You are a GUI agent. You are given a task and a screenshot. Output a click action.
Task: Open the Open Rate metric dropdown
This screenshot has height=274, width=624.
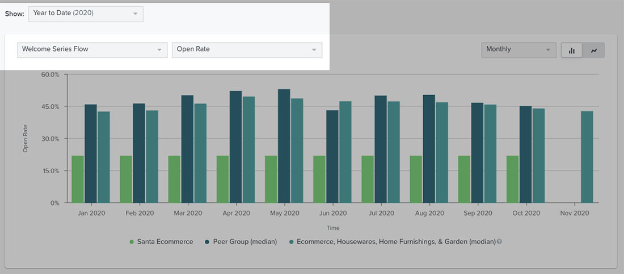pyautogui.click(x=247, y=50)
